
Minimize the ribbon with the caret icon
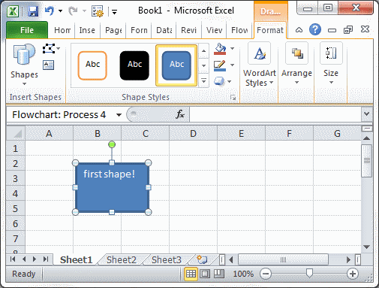299,30
